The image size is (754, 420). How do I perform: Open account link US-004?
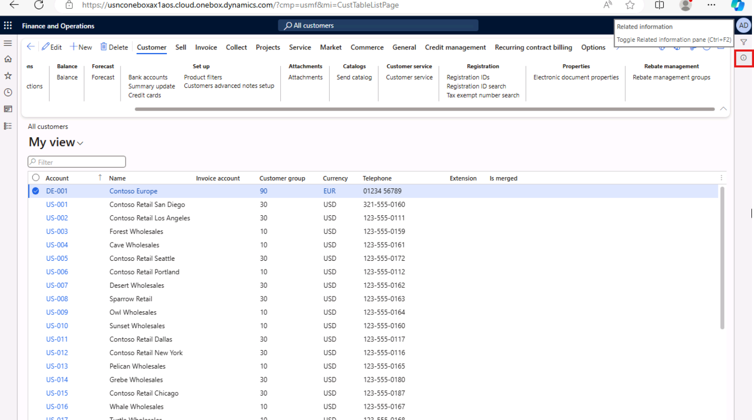click(x=57, y=245)
